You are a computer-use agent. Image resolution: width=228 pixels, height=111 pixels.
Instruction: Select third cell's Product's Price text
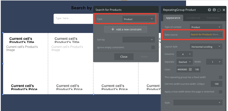pos(115,87)
